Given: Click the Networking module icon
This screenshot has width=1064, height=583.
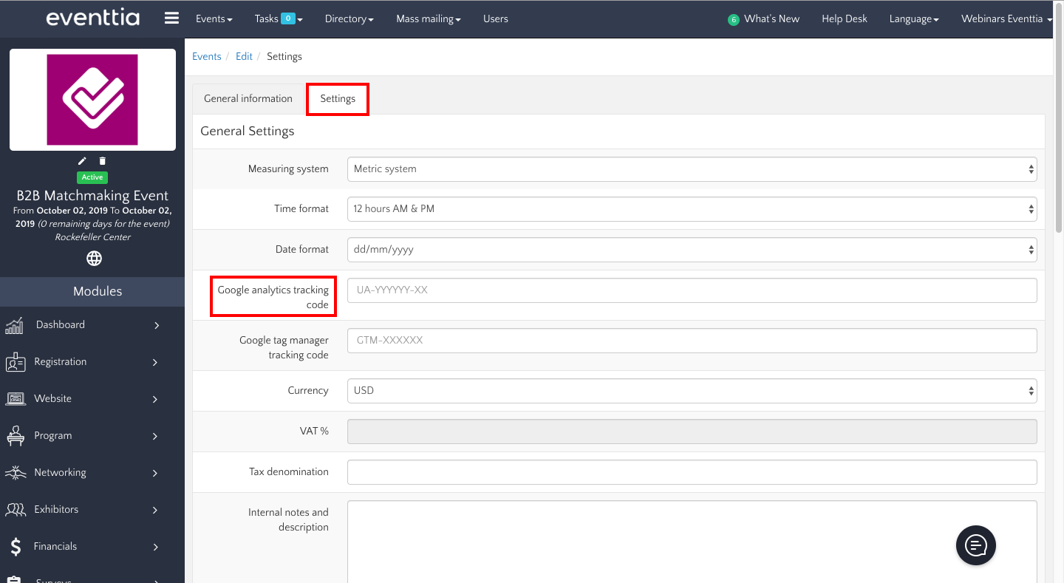Looking at the screenshot, I should point(16,473).
